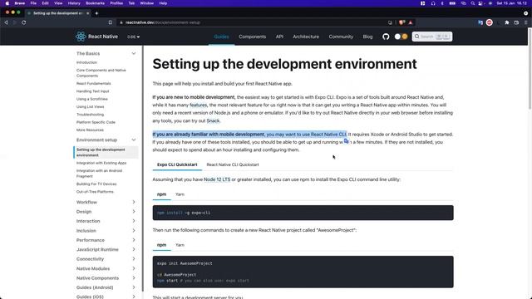Click the bookmark icon beside address bar
Viewport: 532px width, 299px height.
[x=111, y=22]
